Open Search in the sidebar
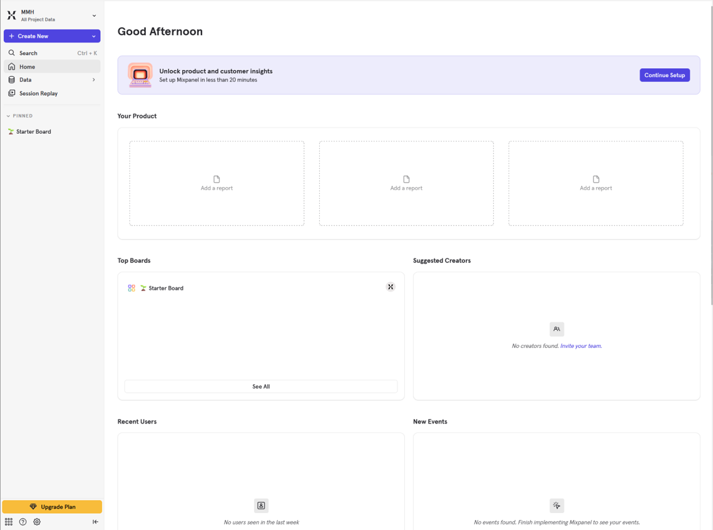The height and width of the screenshot is (530, 713). click(52, 53)
